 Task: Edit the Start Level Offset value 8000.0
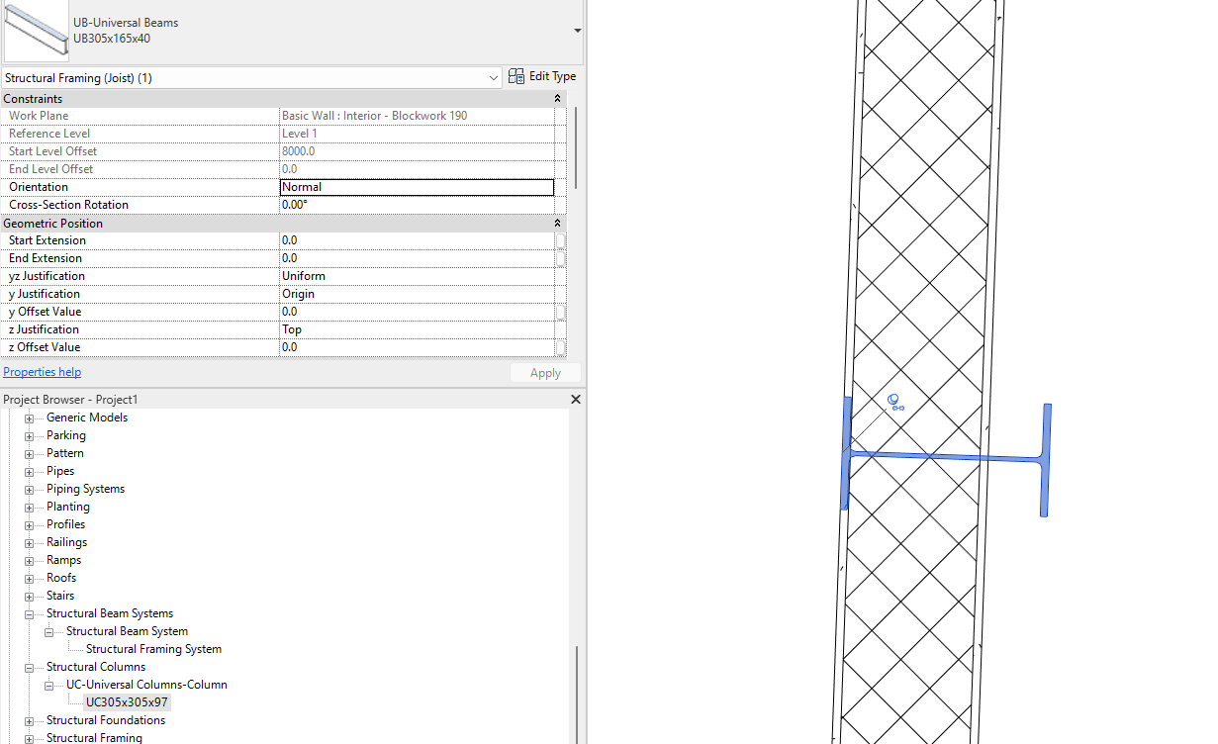(x=416, y=150)
